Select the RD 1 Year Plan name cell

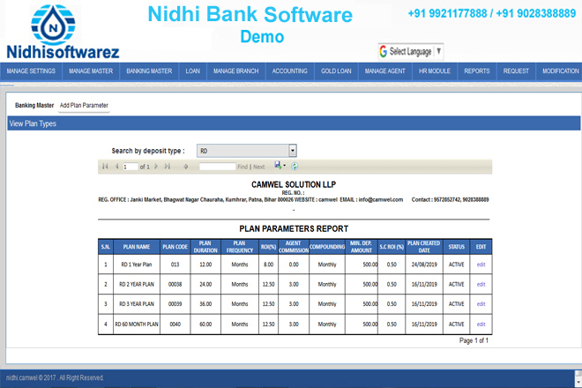click(137, 265)
